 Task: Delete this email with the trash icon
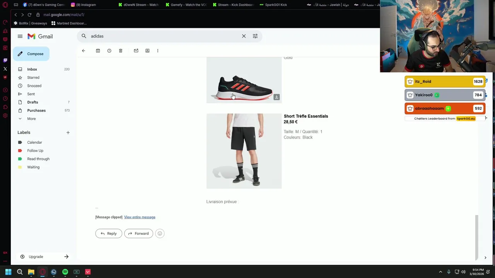121,51
